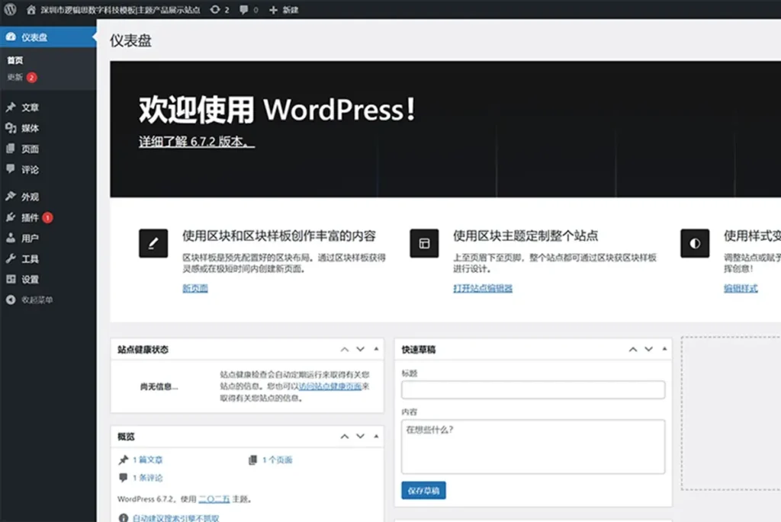Click the 文章 pushpin icon

[x=11, y=108]
